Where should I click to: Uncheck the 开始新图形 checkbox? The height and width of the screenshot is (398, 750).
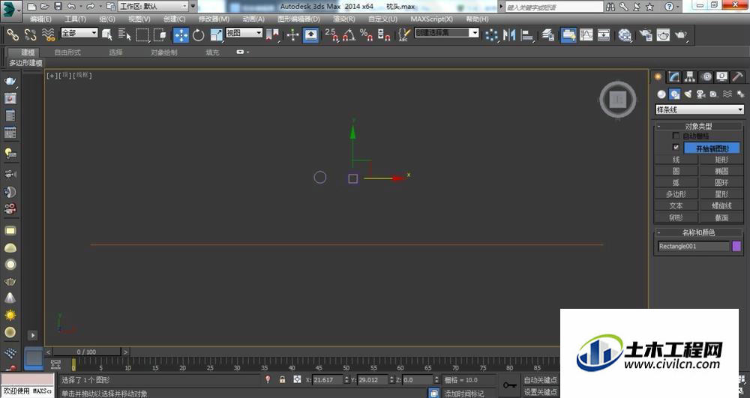click(676, 147)
